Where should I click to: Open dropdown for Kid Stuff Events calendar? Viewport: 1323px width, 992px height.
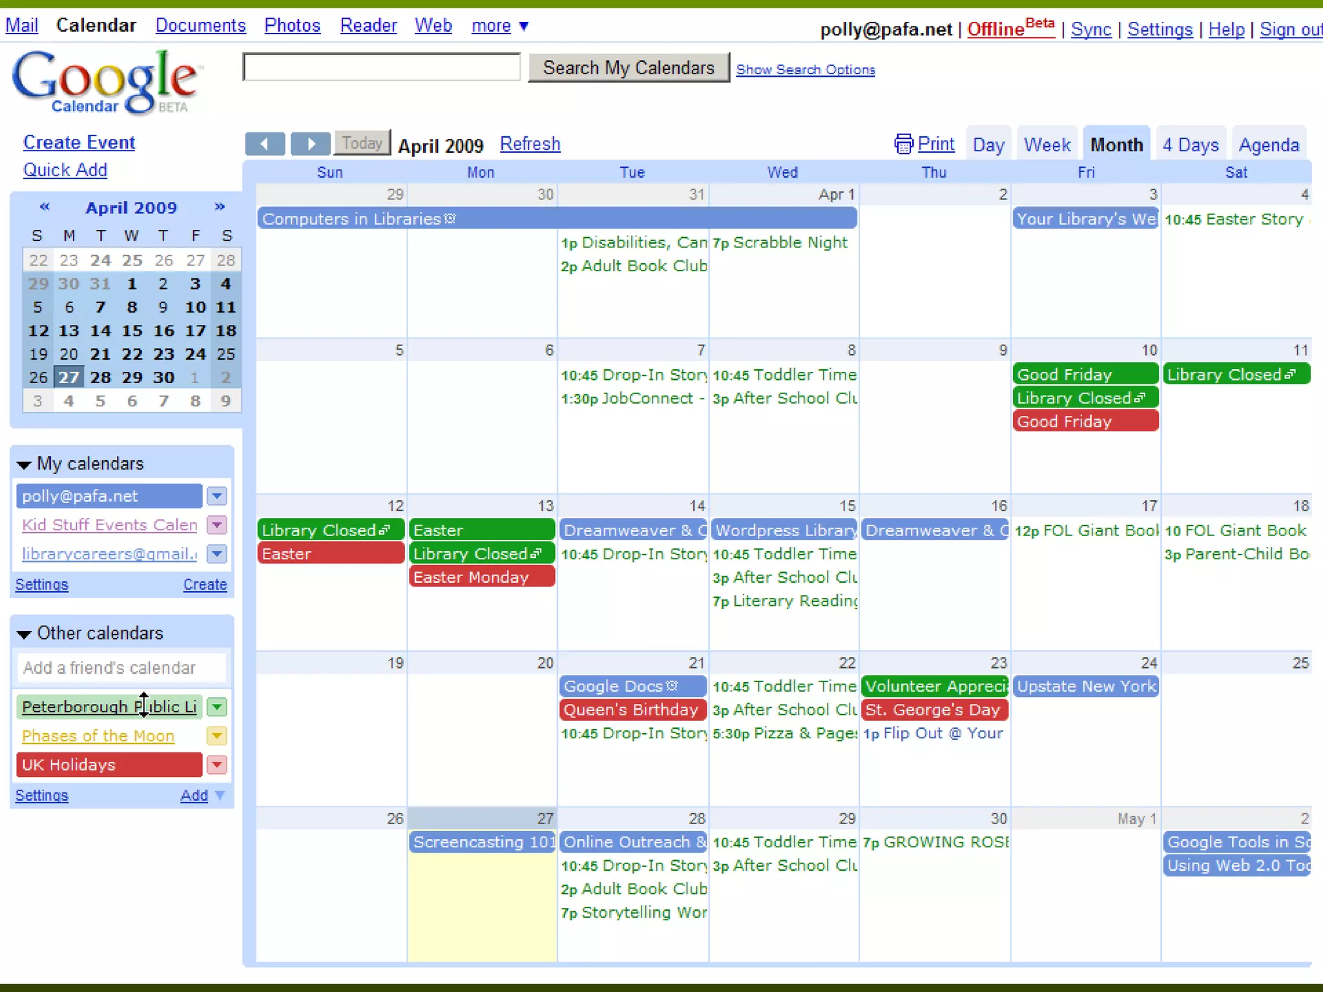(x=217, y=524)
